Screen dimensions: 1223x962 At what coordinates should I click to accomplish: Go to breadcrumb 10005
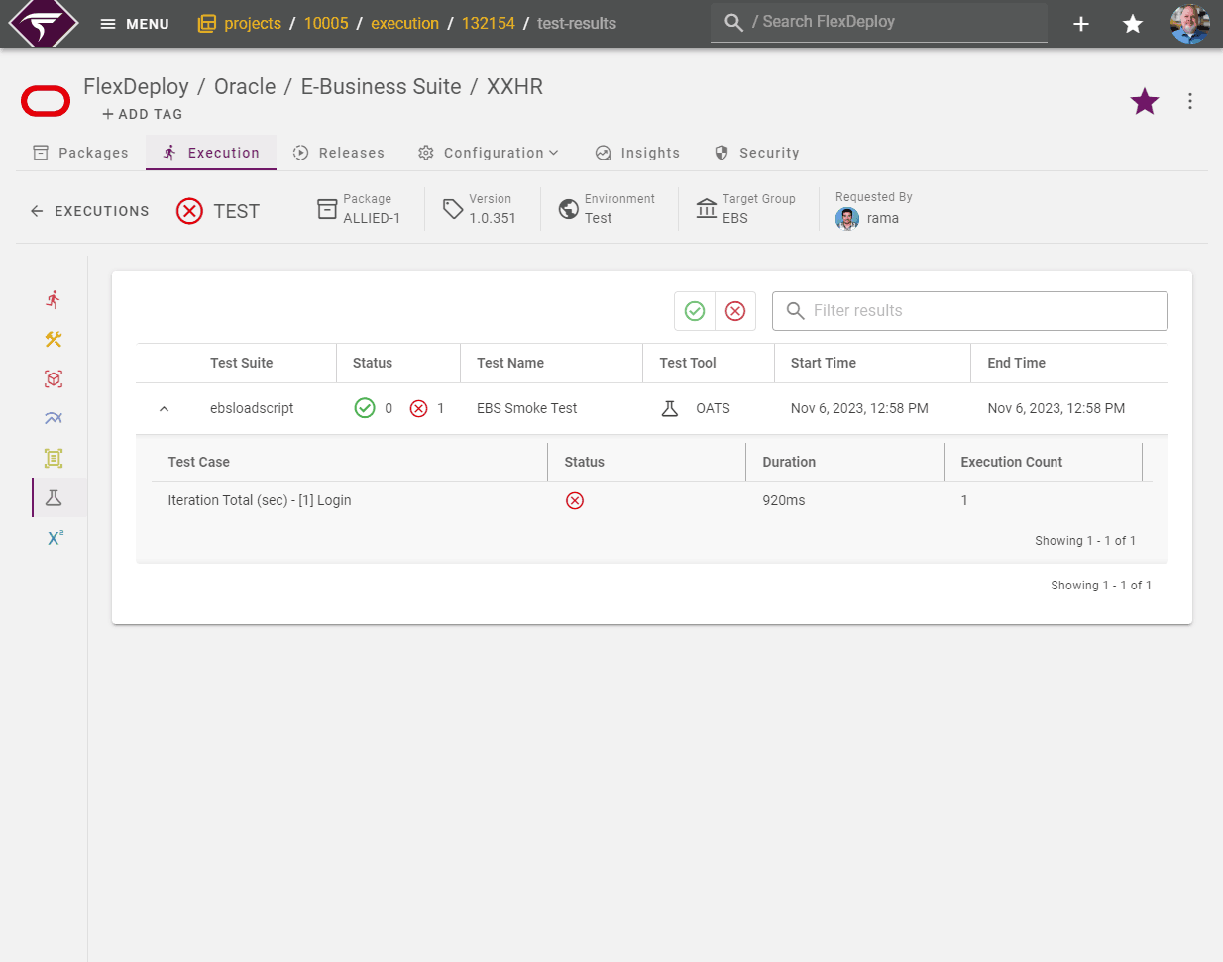tap(326, 24)
